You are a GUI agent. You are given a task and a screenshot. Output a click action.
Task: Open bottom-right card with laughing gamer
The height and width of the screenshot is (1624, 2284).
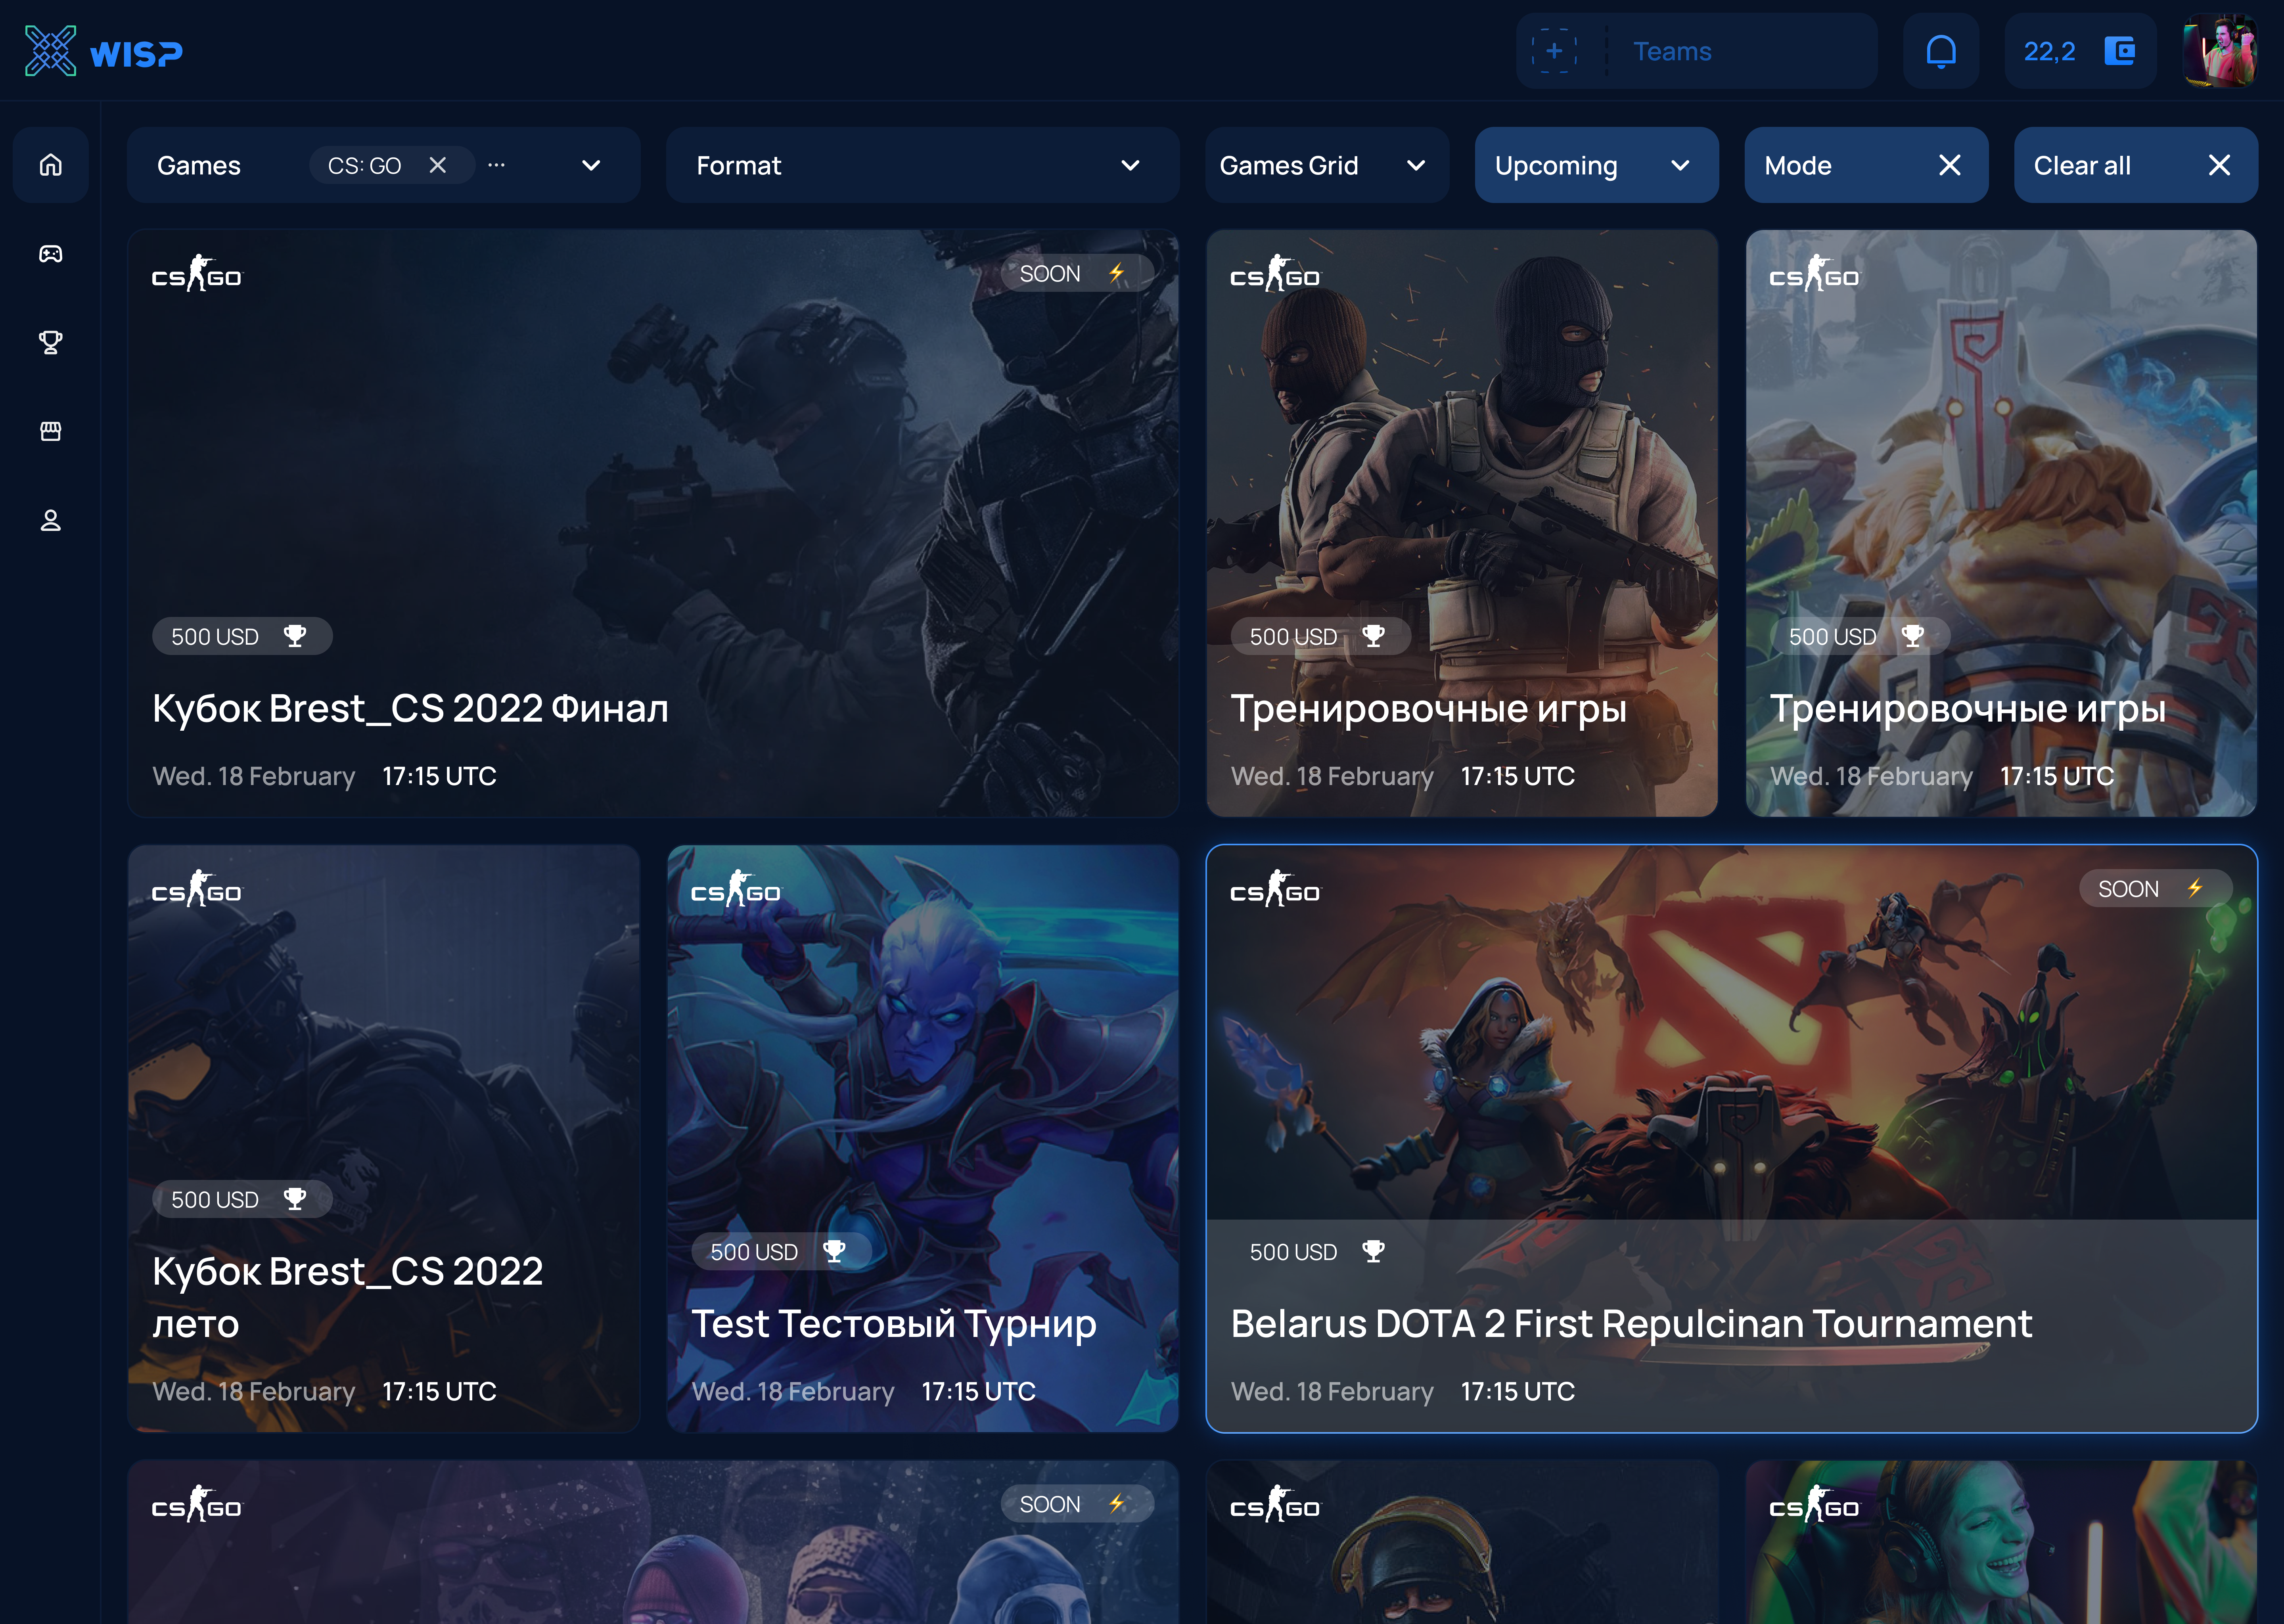point(2001,1541)
